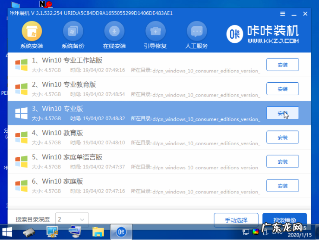Screen dimensions: 319x240
Task: Click timestamp 19/04/02 07:48:54
Action: pos(104,94)
